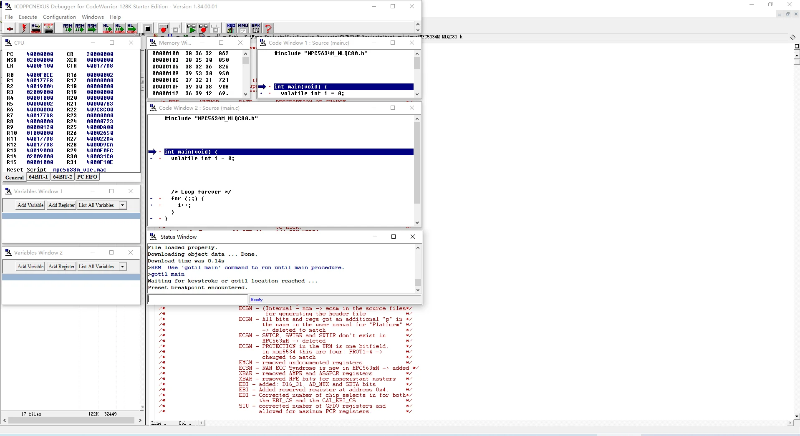Expand the dropdown arrow in Variables Window 1

pyautogui.click(x=123, y=205)
